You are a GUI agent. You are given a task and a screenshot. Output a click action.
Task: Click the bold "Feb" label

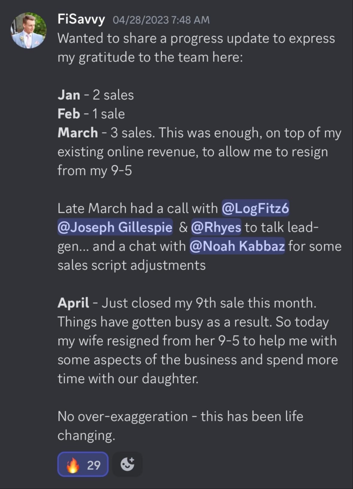point(69,114)
